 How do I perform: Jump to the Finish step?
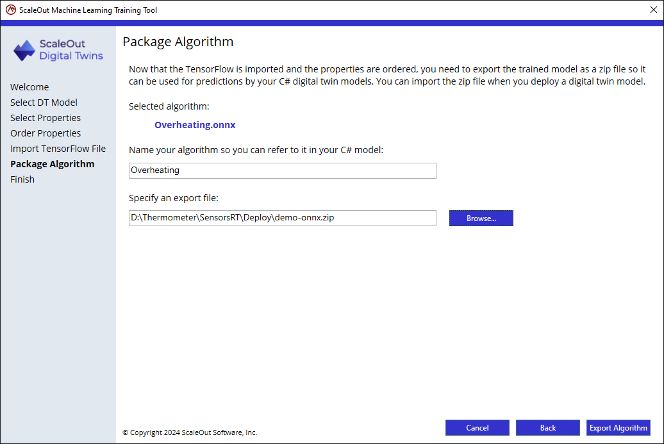click(x=22, y=179)
